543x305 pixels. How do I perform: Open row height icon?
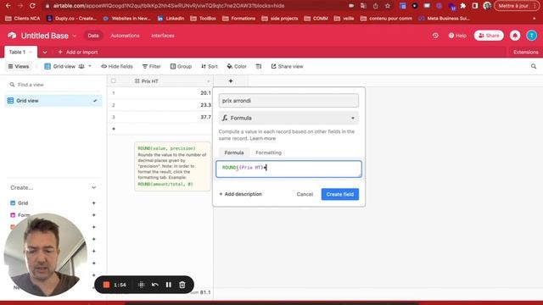(259, 66)
